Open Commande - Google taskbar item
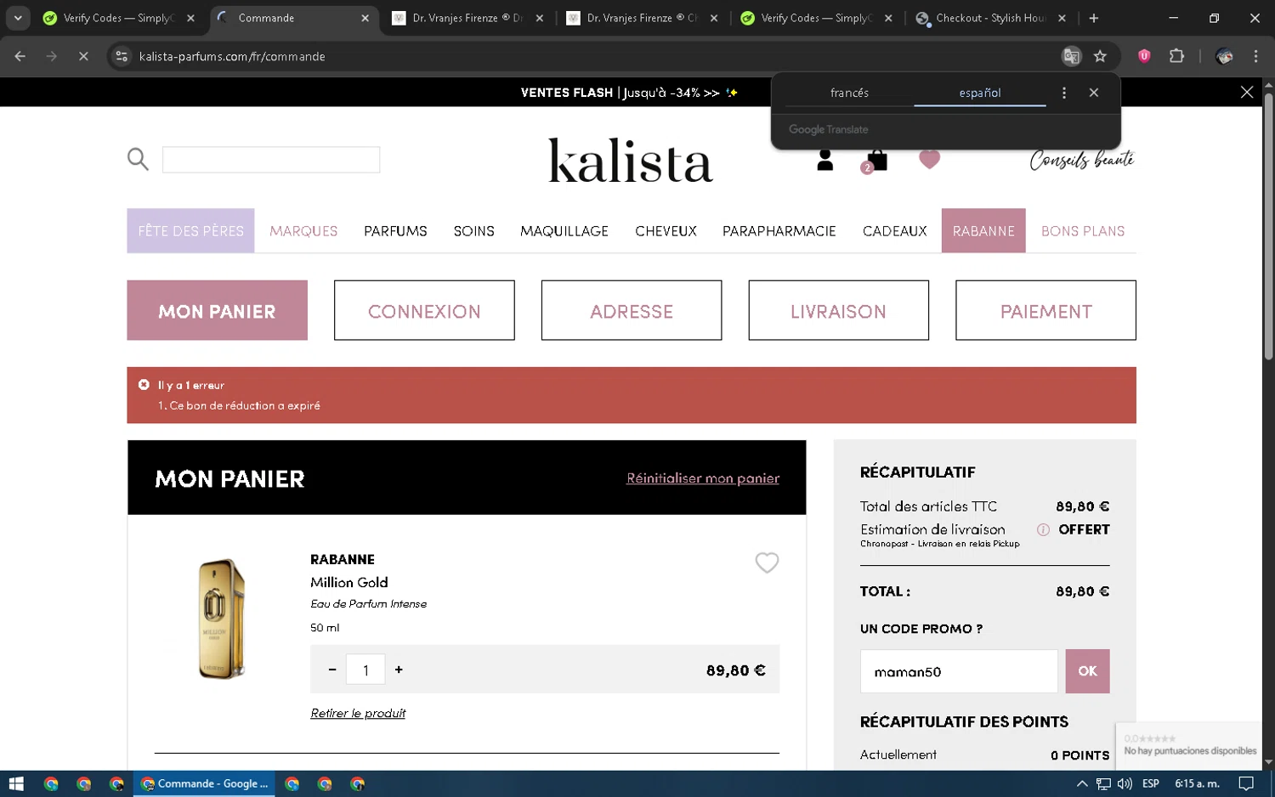Screen dimensions: 1275x797 pyautogui.click(x=205, y=783)
